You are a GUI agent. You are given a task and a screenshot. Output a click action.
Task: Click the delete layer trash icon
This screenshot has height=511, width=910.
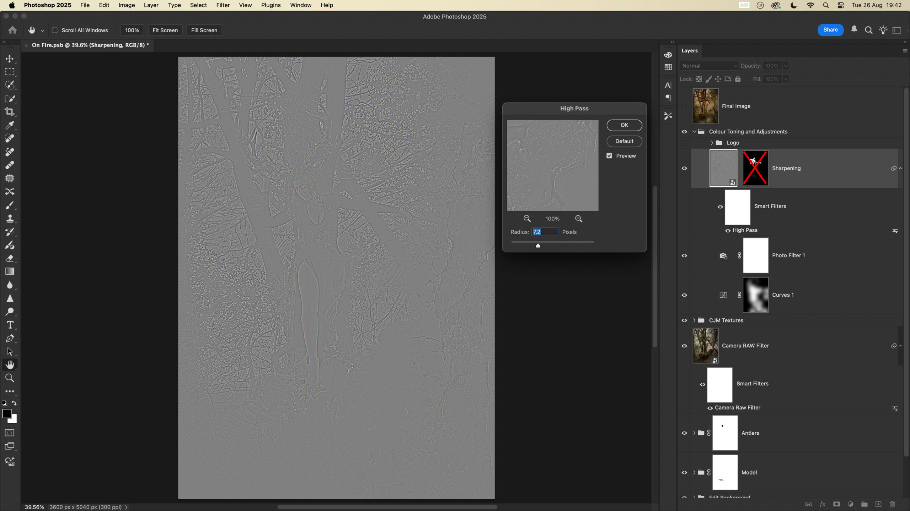coord(892,504)
